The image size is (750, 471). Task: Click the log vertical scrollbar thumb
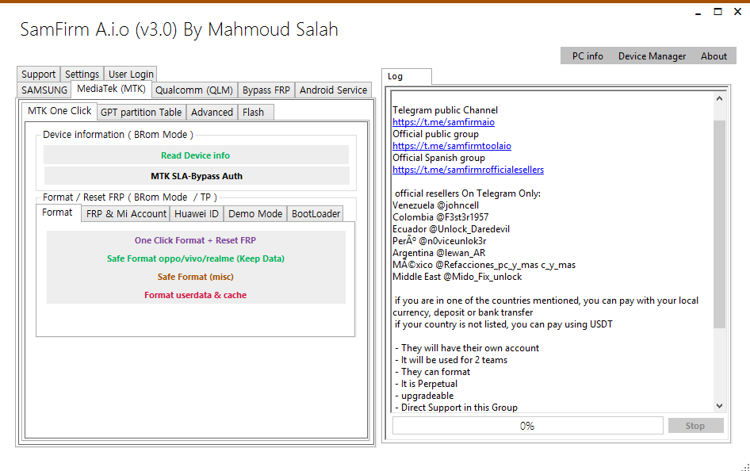pyautogui.click(x=719, y=224)
